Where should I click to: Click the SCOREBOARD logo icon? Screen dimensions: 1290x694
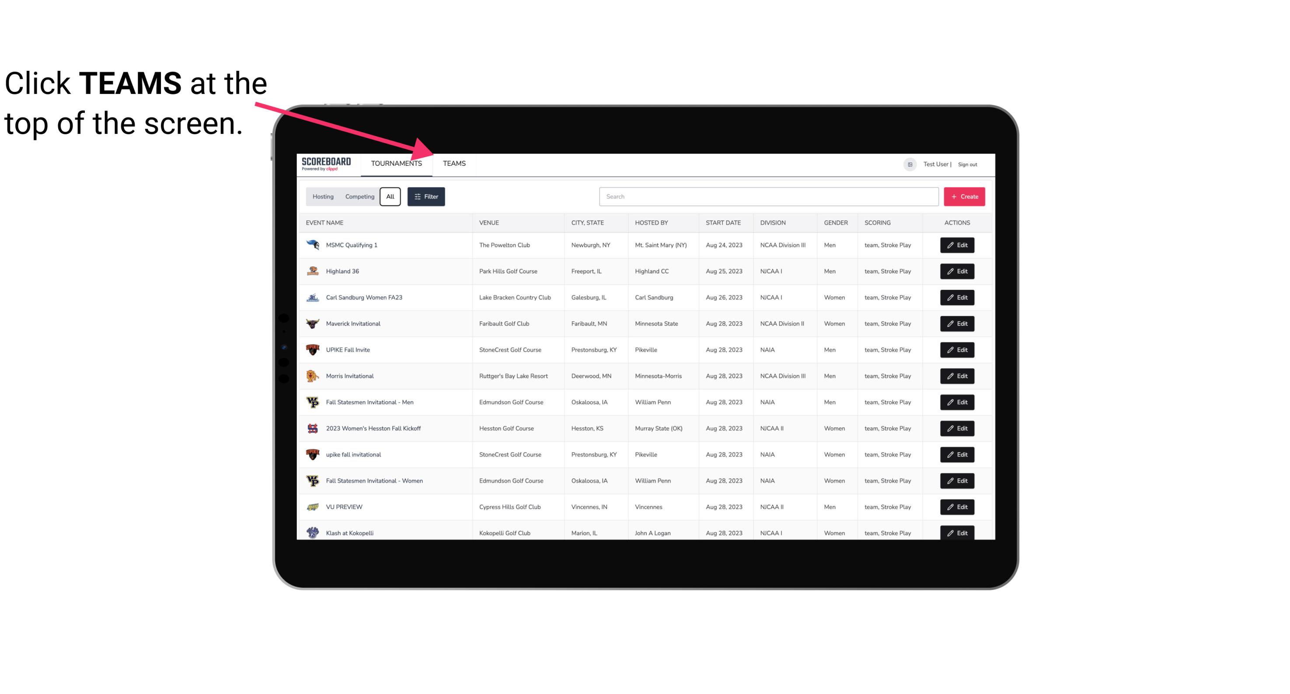[x=325, y=164]
